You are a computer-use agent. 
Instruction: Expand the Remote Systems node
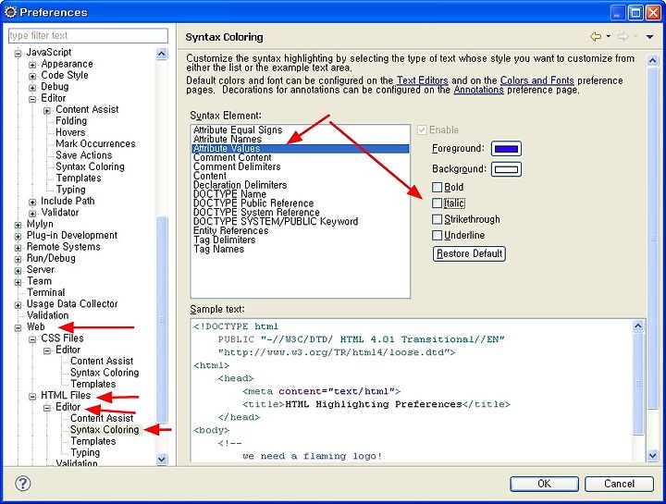(x=18, y=248)
